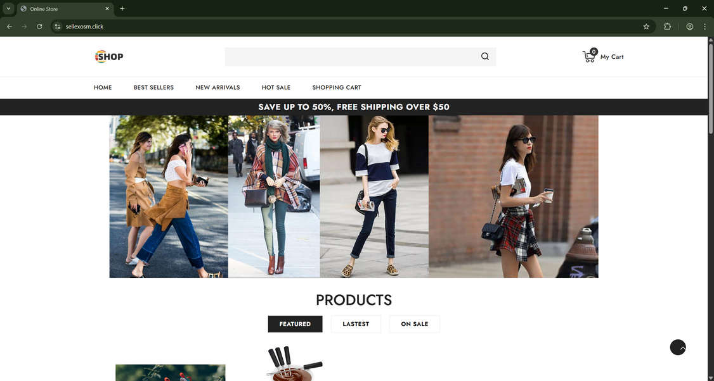Close the Online Store tab

coord(107,9)
